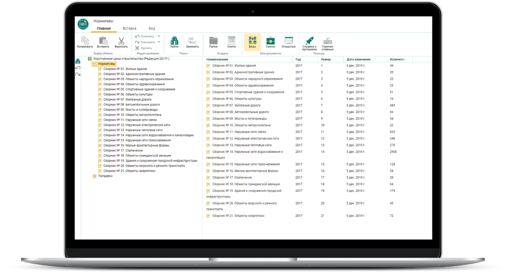506x272 pixels.
Task: Click folder icon of tree item Сборник № 15
Action: (100, 141)
